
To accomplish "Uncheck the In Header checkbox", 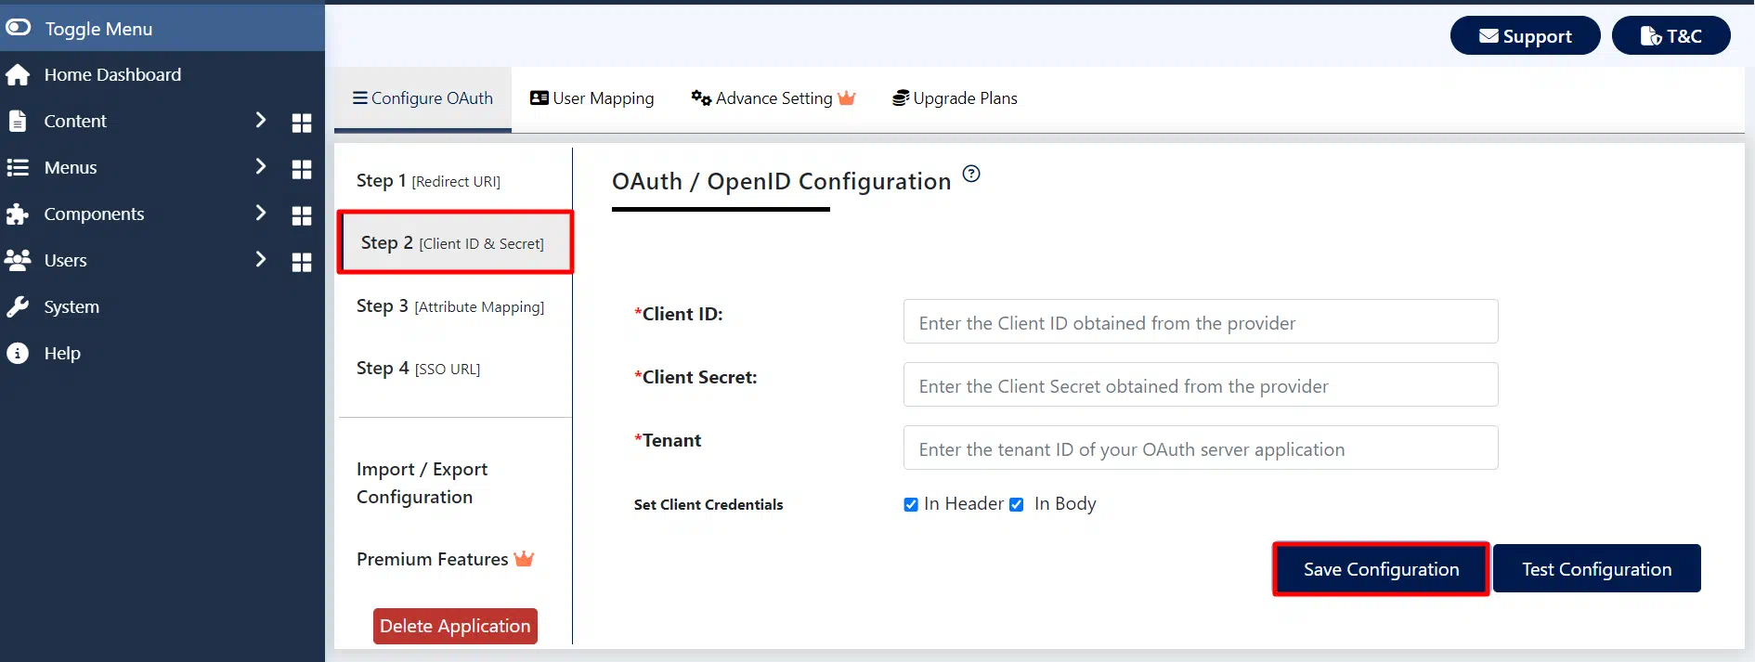I will (911, 504).
